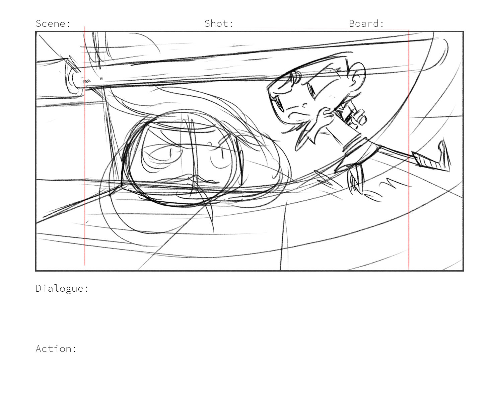Click the "Scene:" label text
Screen dimensions: 498x396
tap(53, 23)
